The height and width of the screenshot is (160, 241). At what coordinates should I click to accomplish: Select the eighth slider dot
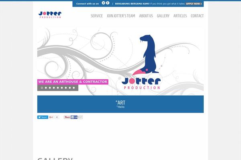(70, 88)
